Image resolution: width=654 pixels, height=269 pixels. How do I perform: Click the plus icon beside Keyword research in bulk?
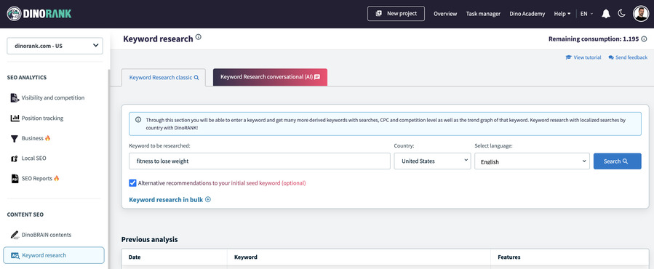pos(208,199)
